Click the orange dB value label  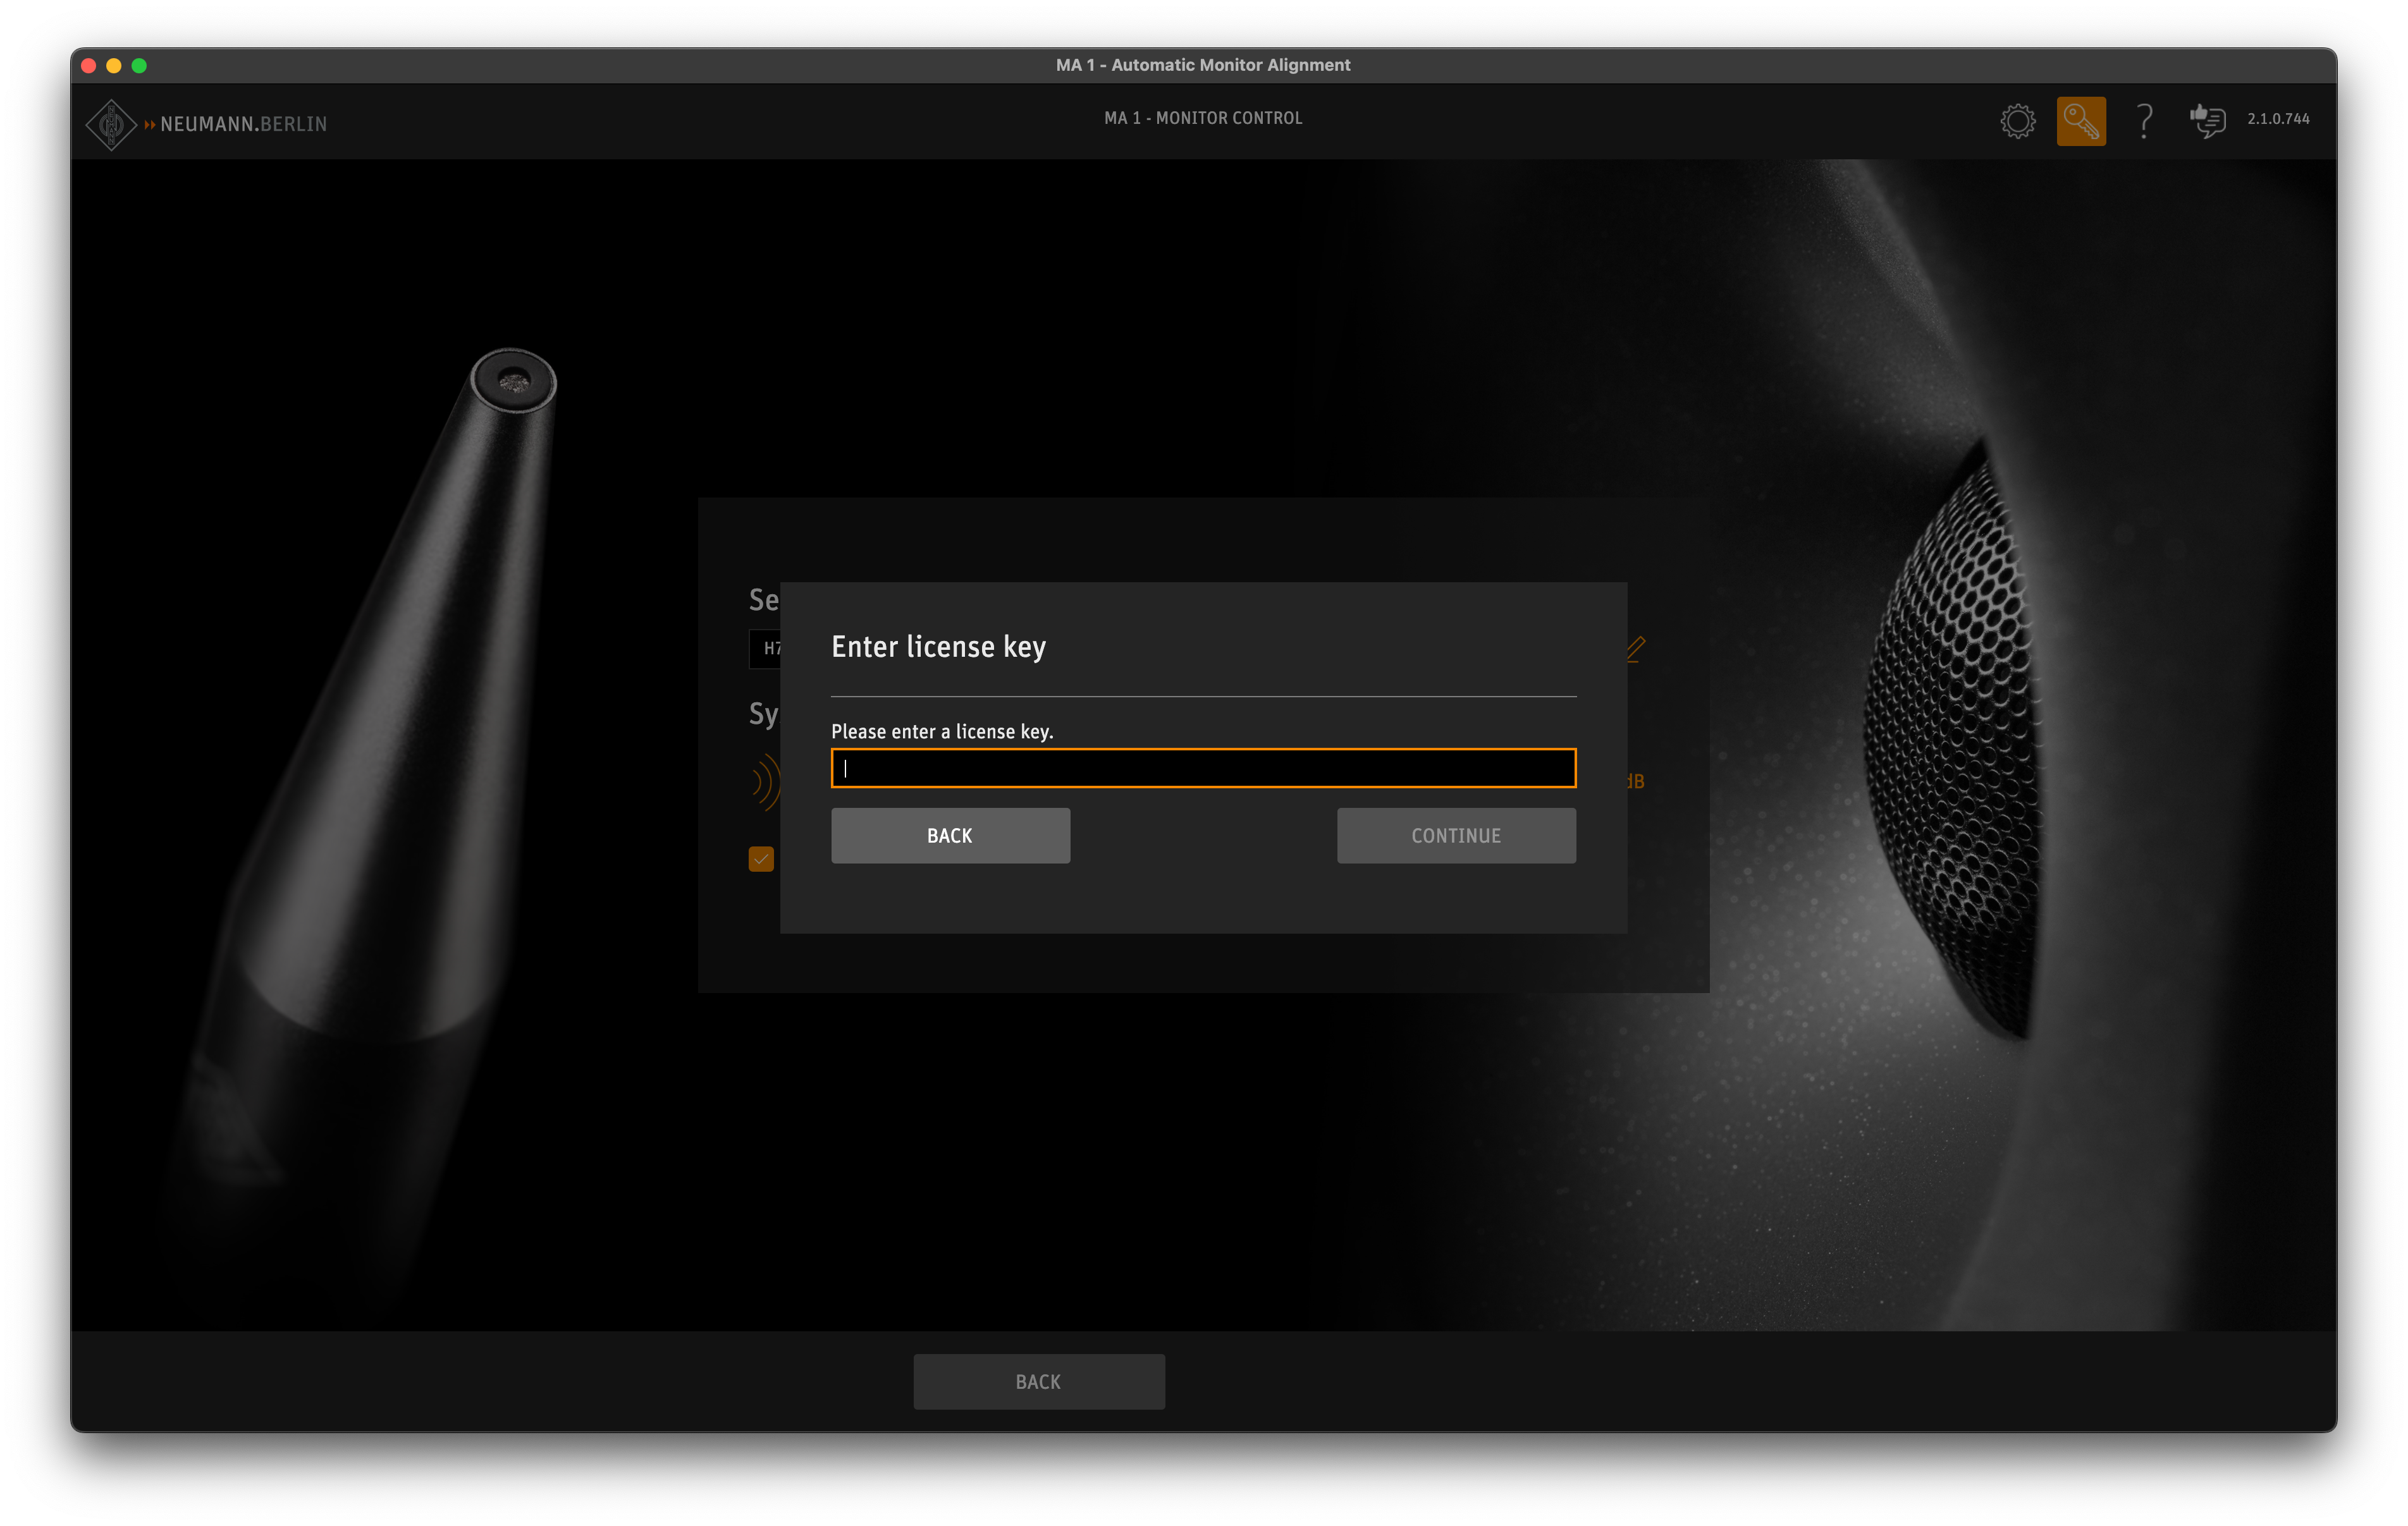(x=1636, y=781)
